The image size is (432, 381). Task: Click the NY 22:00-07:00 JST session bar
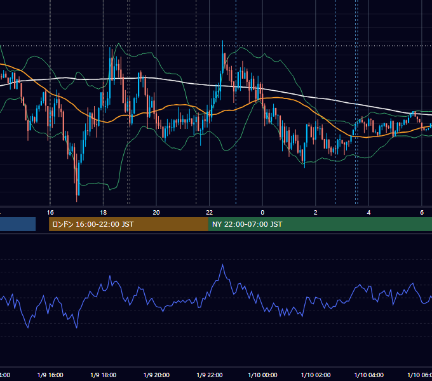(x=320, y=224)
